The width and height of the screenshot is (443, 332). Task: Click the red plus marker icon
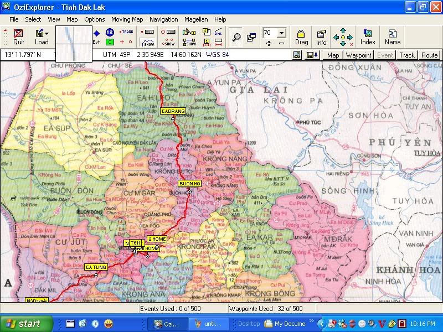[x=122, y=42]
